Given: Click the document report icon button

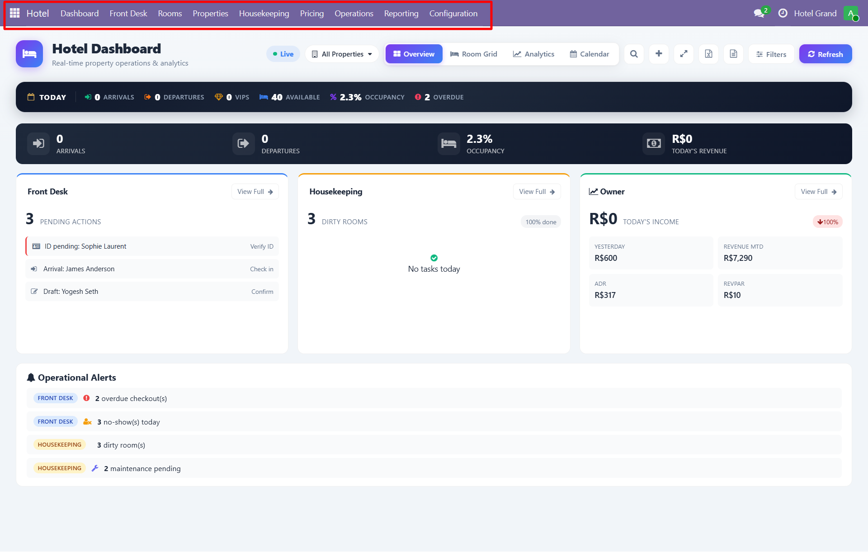Looking at the screenshot, I should [x=733, y=54].
